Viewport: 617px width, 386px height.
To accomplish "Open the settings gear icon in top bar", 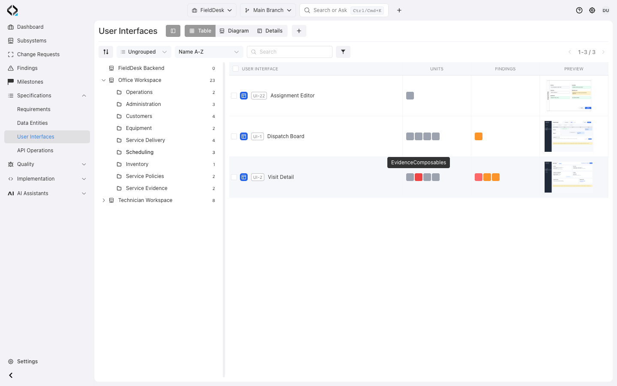I will pos(592,10).
